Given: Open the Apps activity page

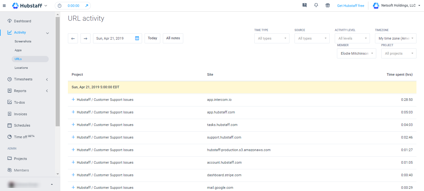Looking at the screenshot, I should 18,50.
